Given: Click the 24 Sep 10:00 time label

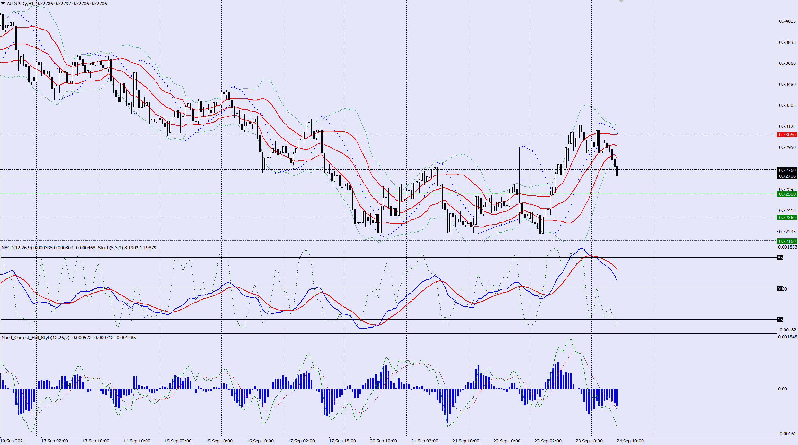Looking at the screenshot, I should click(x=630, y=441).
